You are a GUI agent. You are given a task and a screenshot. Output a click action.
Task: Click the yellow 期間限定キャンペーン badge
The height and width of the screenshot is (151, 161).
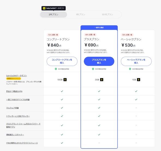(x=14, y=79)
